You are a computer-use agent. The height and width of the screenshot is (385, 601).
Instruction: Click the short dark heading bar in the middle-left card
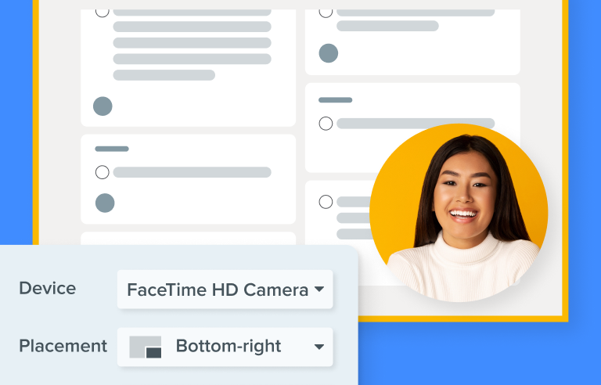click(112, 149)
